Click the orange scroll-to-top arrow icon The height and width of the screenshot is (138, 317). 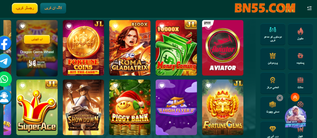[295, 97]
